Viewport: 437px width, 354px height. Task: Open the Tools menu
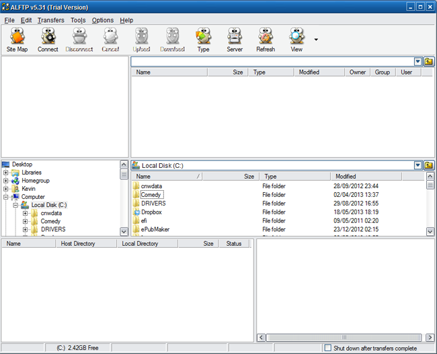point(78,20)
